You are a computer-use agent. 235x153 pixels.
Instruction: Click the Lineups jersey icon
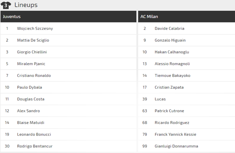point(6,5)
